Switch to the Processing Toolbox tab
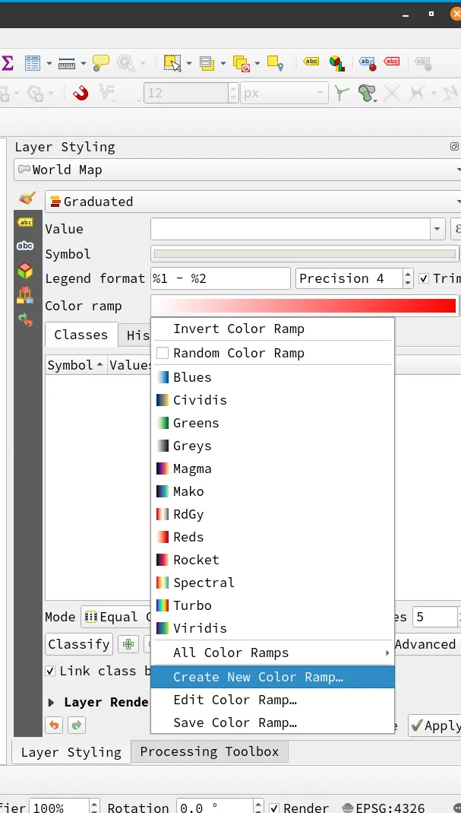 (x=210, y=751)
